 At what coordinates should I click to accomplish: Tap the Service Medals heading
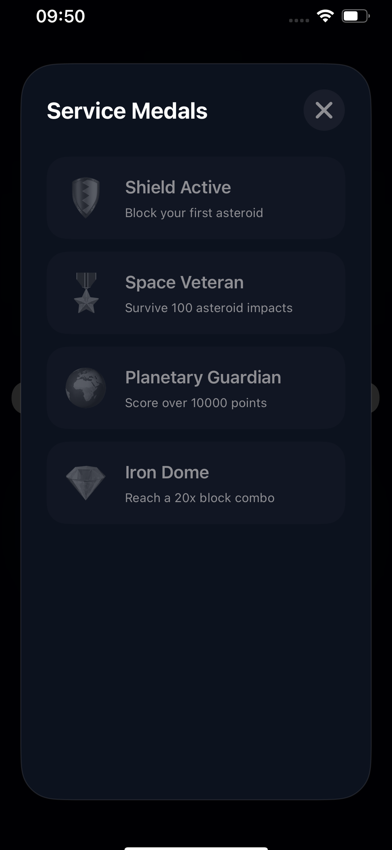point(127,111)
